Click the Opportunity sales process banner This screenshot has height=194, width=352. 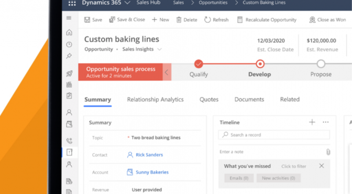tap(120, 72)
